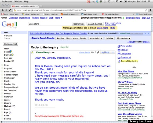Click the volume icon in menu bar

[121, 1]
